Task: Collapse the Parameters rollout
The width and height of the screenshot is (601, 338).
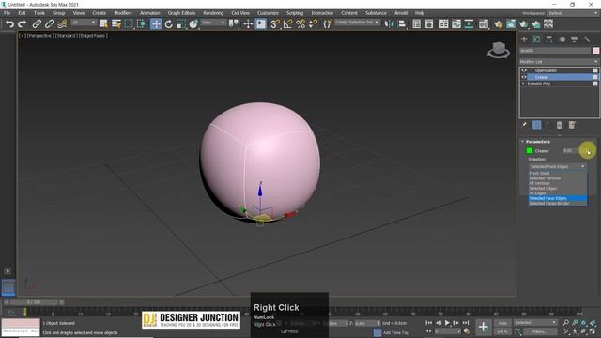Action: [x=537, y=142]
